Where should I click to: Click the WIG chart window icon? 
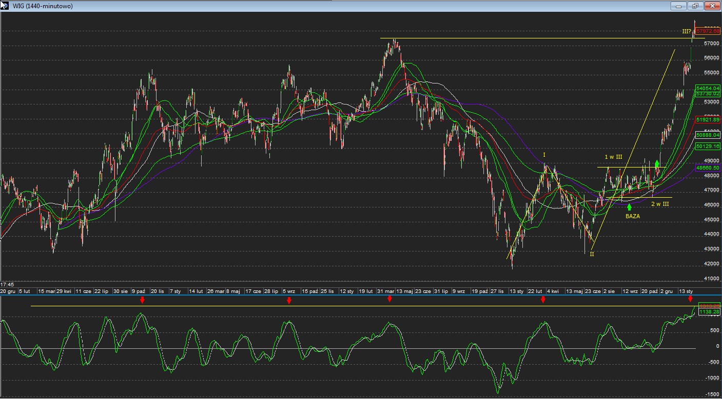tap(5, 6)
